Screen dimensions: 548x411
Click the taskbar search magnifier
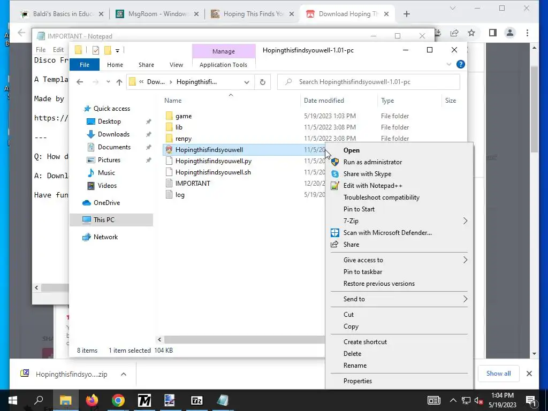39,400
